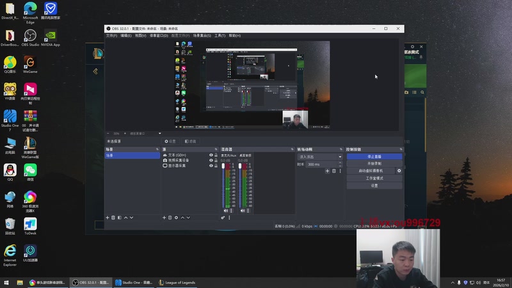Open the Tools (T) menu

(x=220, y=36)
